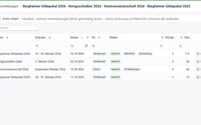Click date cell 12.09.2026
This screenshot has height=125, width=201.
pyautogui.click(x=77, y=69)
